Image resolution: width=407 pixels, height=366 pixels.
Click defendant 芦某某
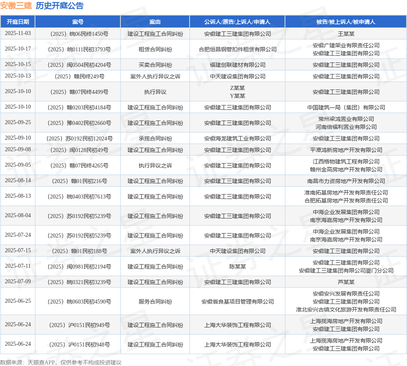[x=346, y=282]
